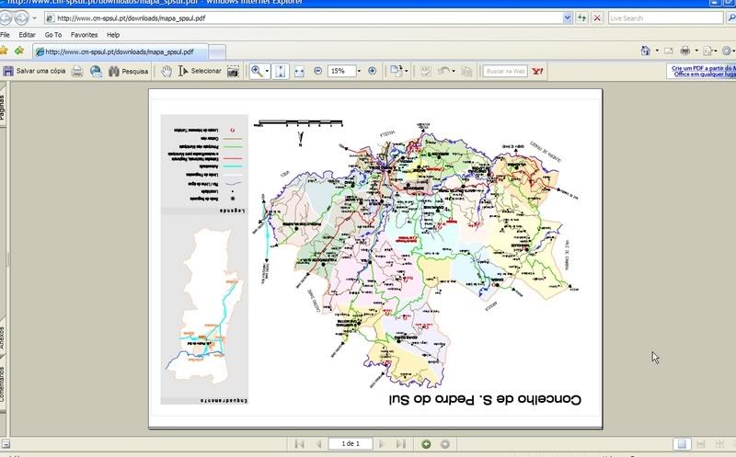Open the Home dropdown arrow
Viewport: 736px width, 457px height.
pyautogui.click(x=657, y=51)
